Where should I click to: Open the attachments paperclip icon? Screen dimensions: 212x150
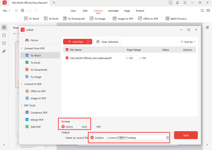pyautogui.click(x=4, y=51)
